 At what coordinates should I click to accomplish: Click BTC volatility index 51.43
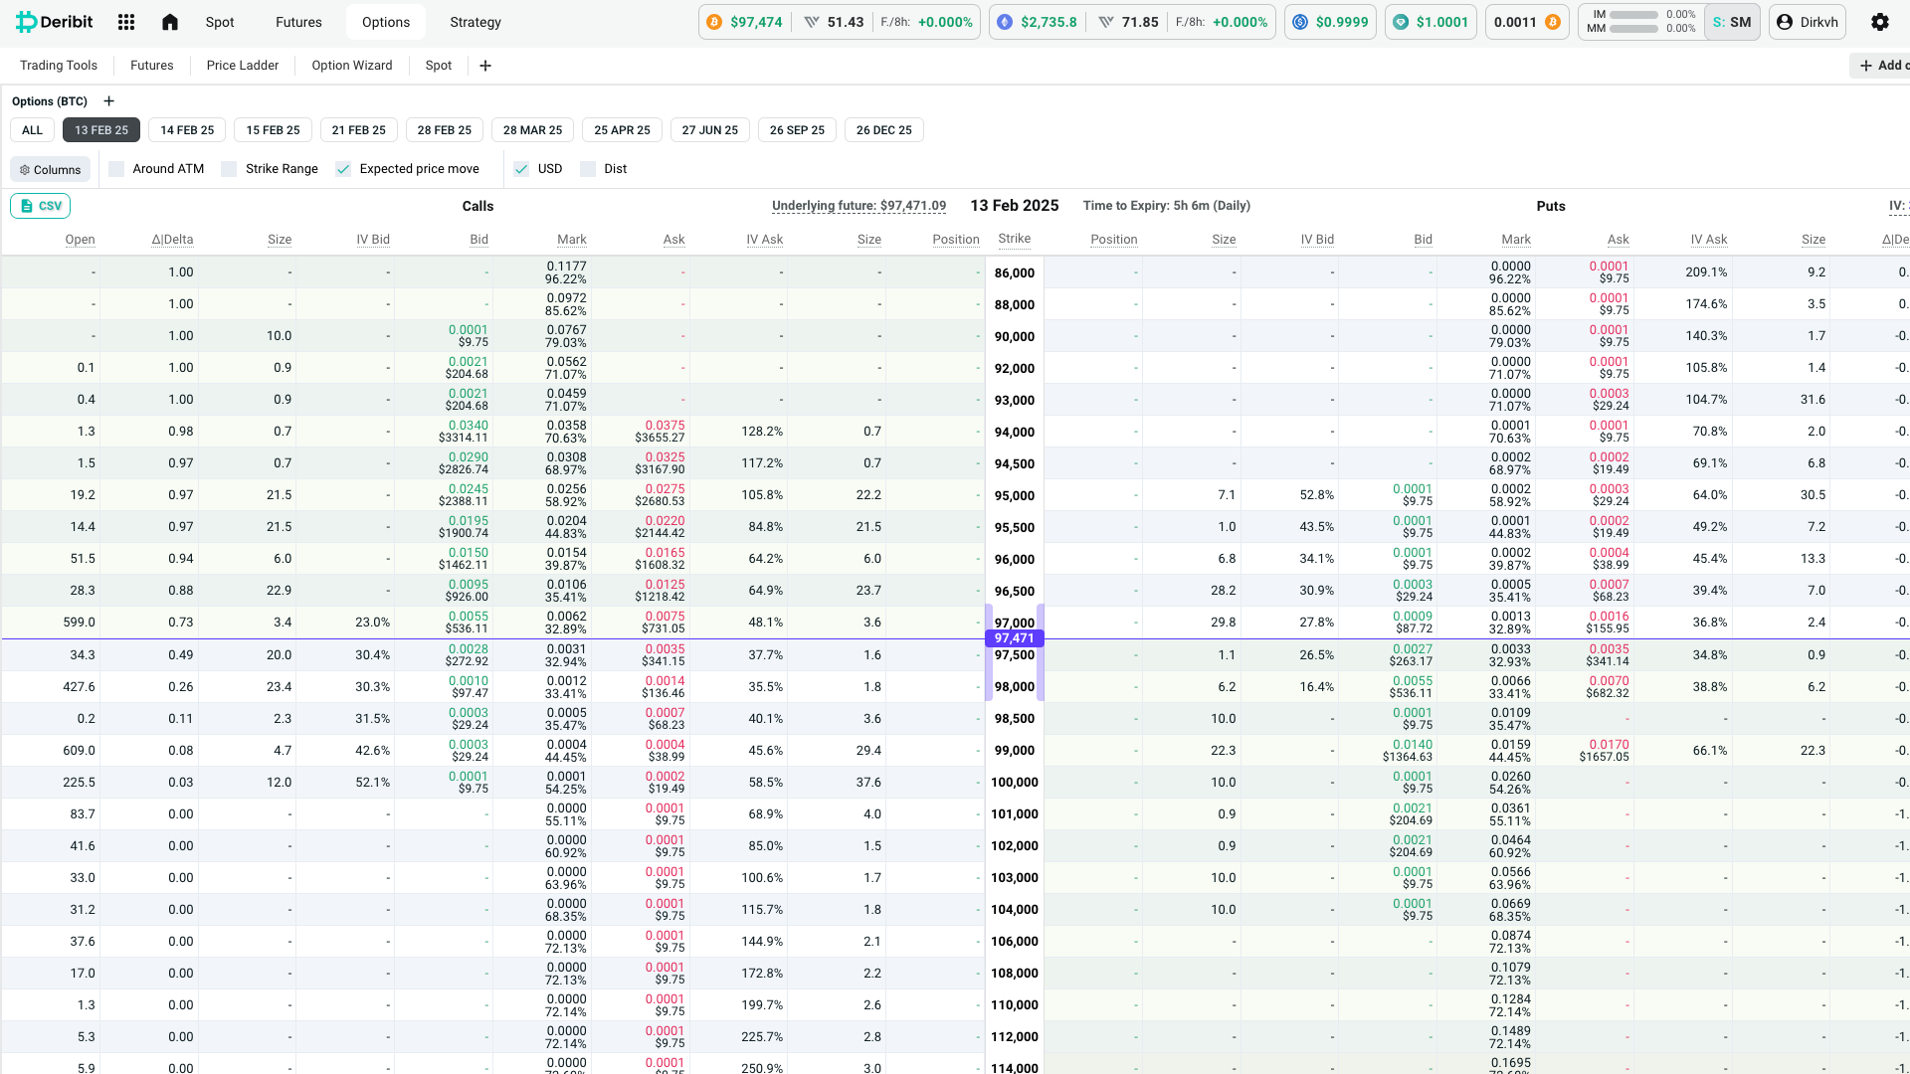point(835,22)
